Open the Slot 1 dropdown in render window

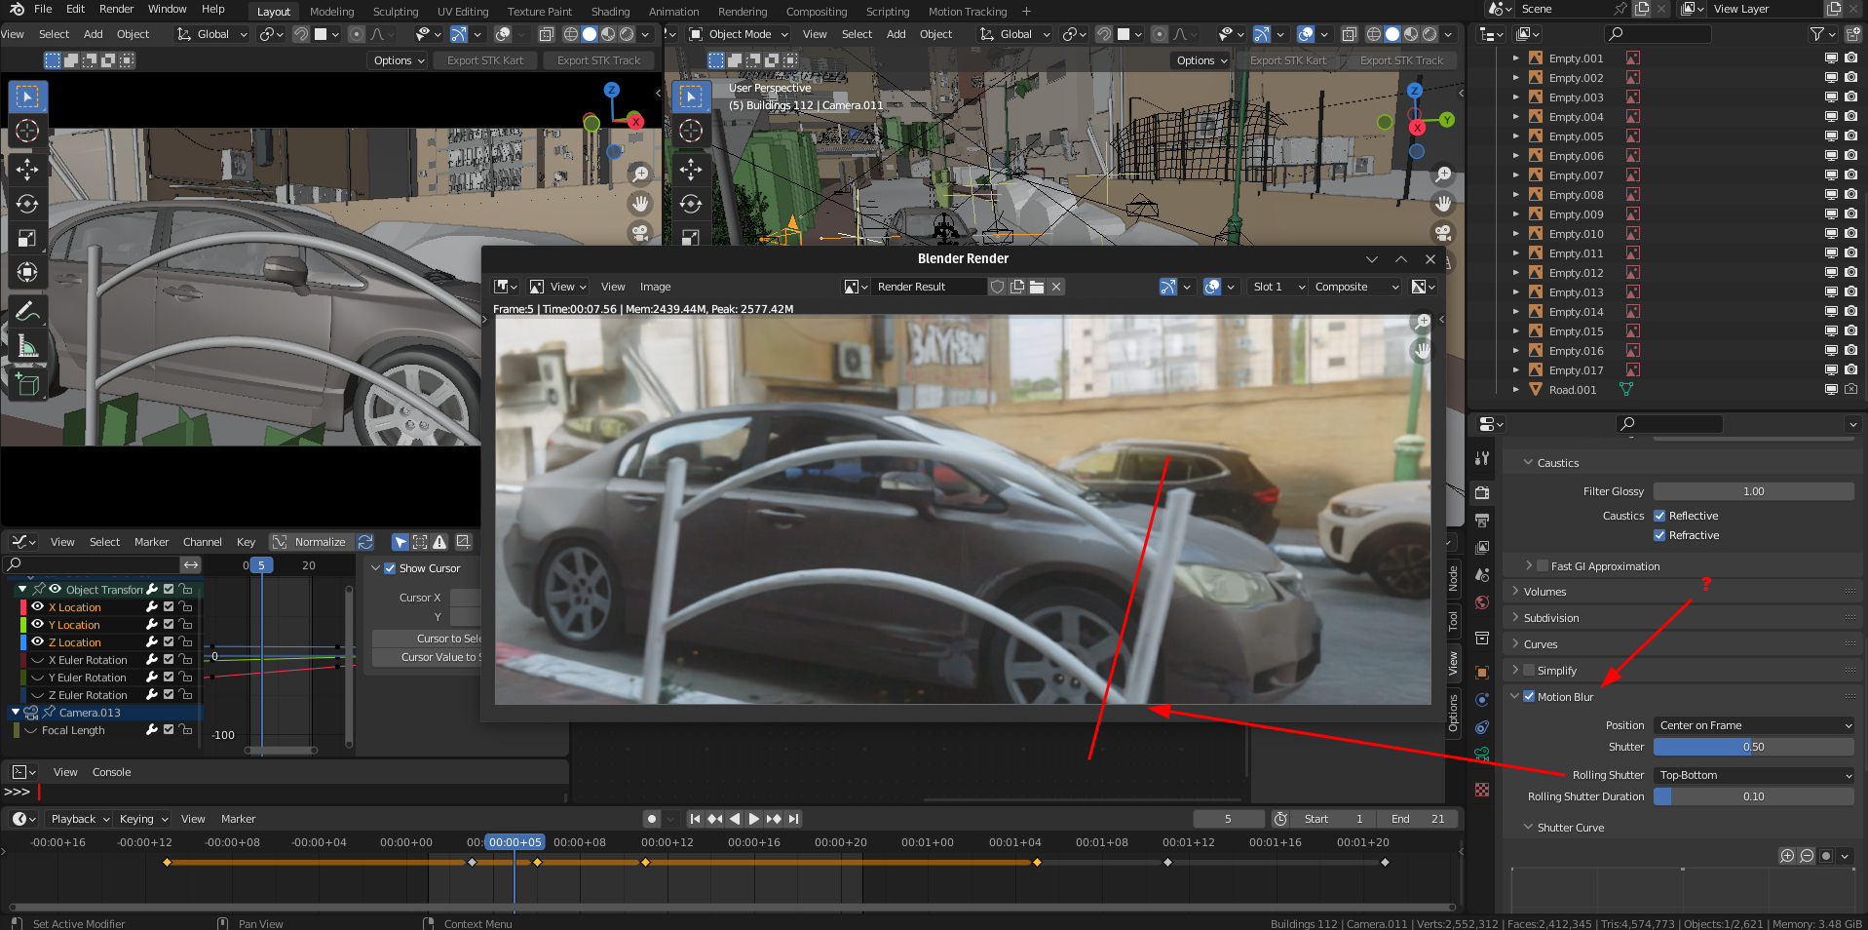(1277, 287)
